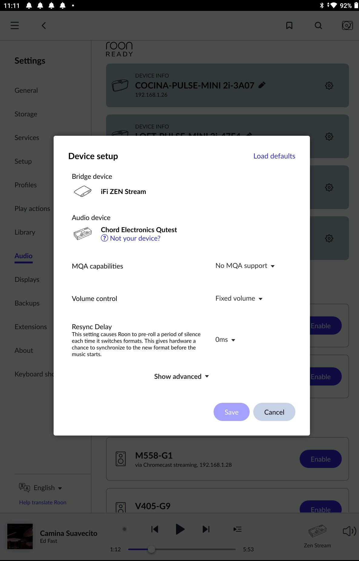Play the current track
The height and width of the screenshot is (561, 359).
tap(180, 529)
